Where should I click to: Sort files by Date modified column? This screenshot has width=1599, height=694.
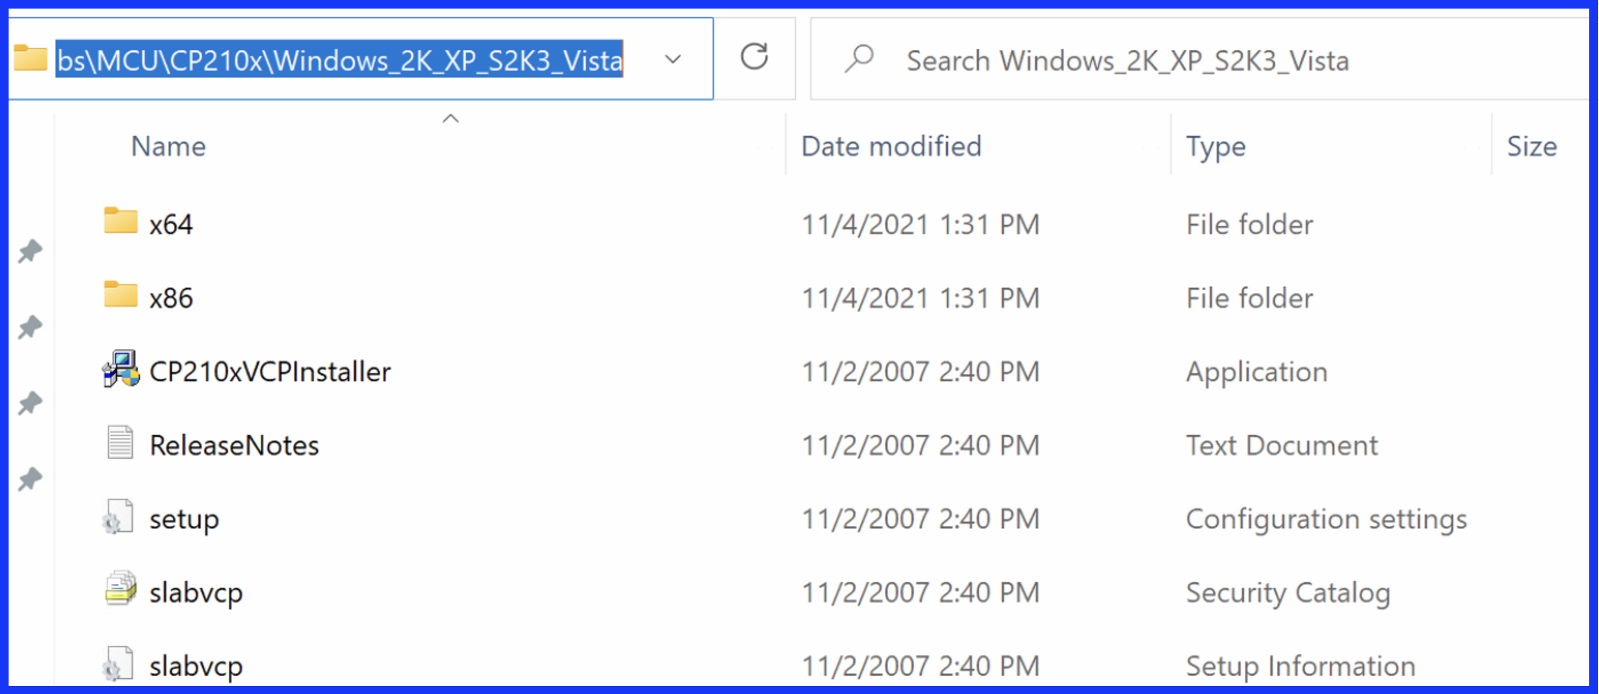892,147
